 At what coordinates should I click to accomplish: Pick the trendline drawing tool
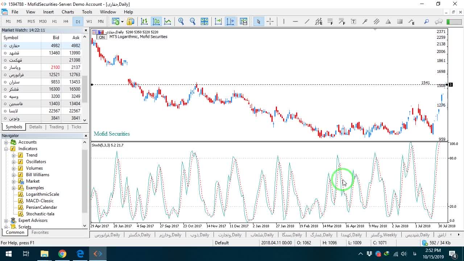click(x=307, y=21)
